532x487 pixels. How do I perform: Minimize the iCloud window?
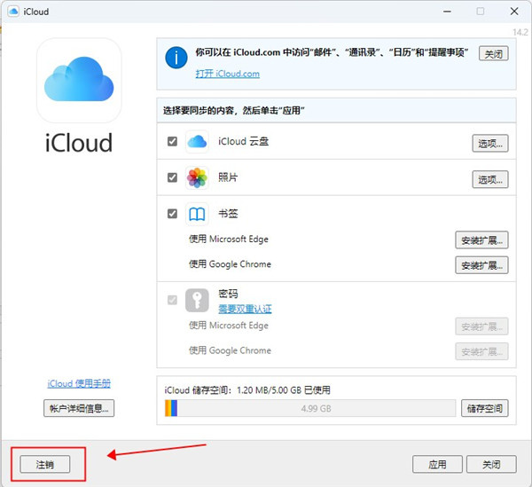[x=447, y=12]
